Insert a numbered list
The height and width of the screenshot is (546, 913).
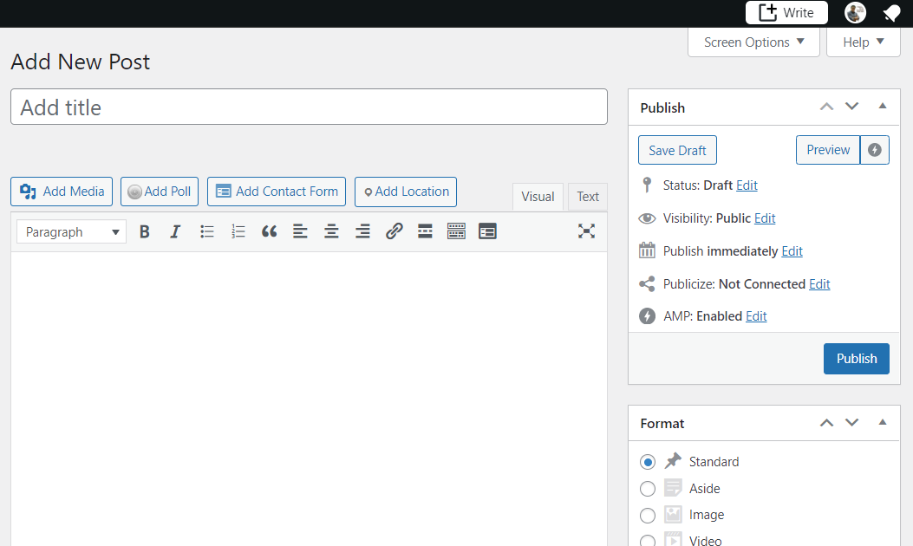238,231
